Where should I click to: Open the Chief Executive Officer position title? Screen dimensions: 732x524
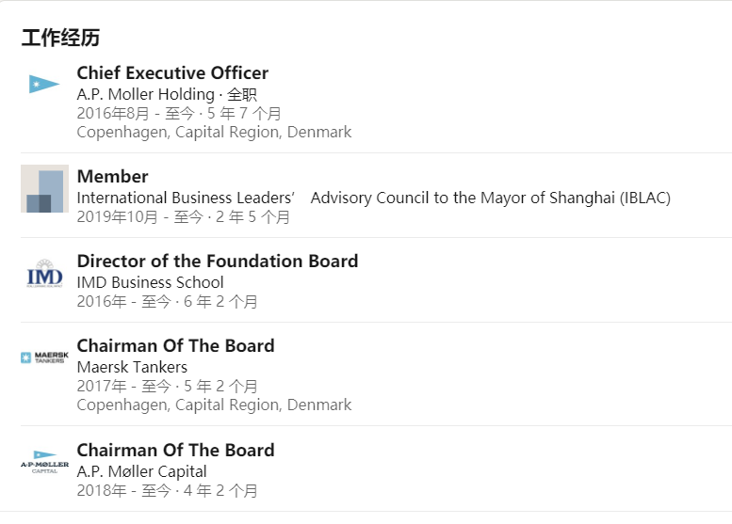pos(172,72)
